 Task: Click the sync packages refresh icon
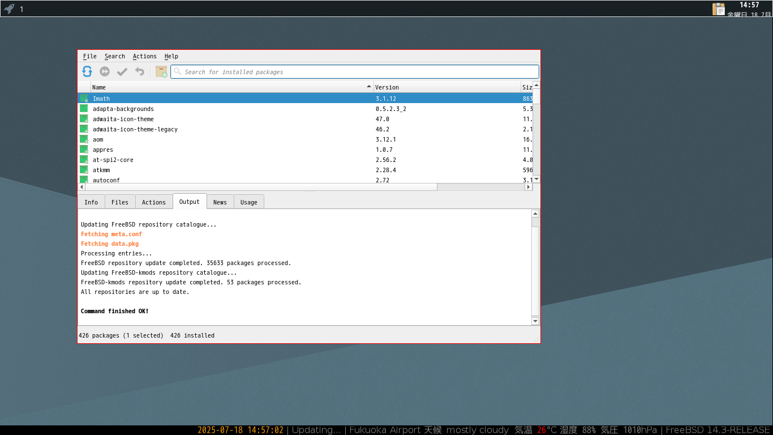(x=87, y=71)
